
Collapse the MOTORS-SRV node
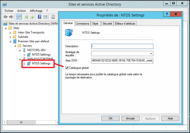click(x=20, y=50)
